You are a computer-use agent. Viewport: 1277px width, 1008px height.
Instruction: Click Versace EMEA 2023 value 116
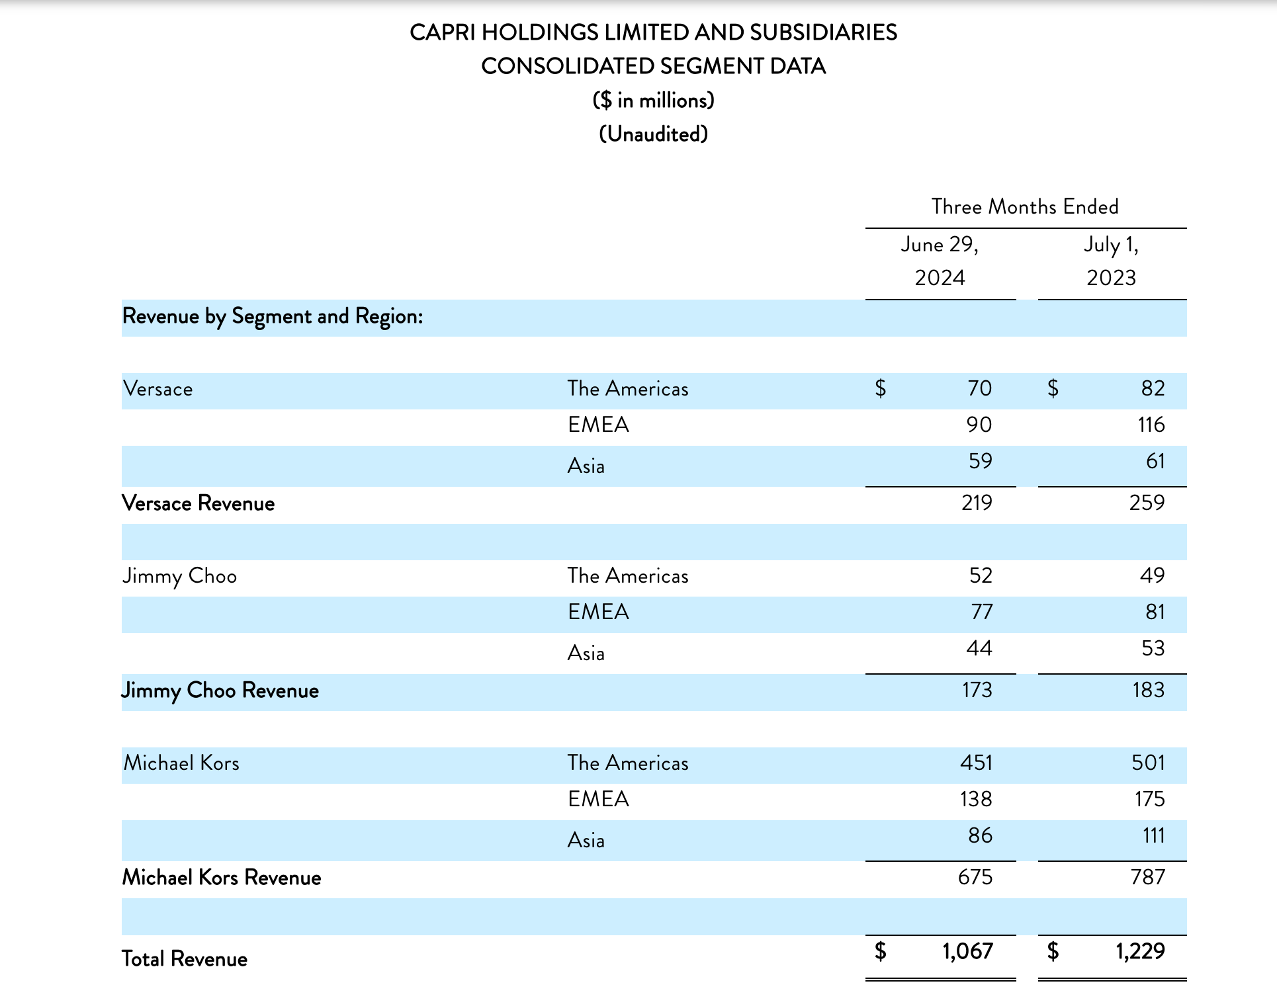pyautogui.click(x=1151, y=425)
